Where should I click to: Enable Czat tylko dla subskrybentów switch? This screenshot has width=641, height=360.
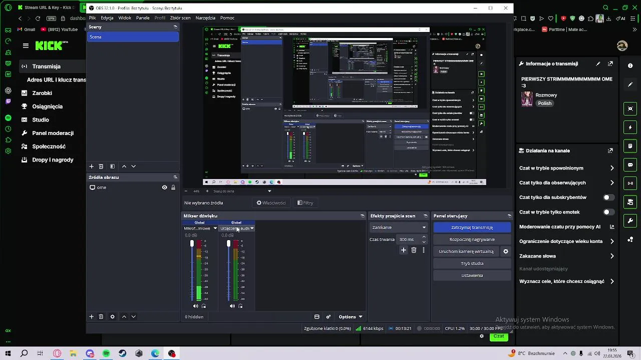[608, 197]
